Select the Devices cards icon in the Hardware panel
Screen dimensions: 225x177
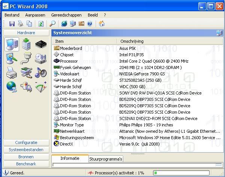[x=26, y=73]
